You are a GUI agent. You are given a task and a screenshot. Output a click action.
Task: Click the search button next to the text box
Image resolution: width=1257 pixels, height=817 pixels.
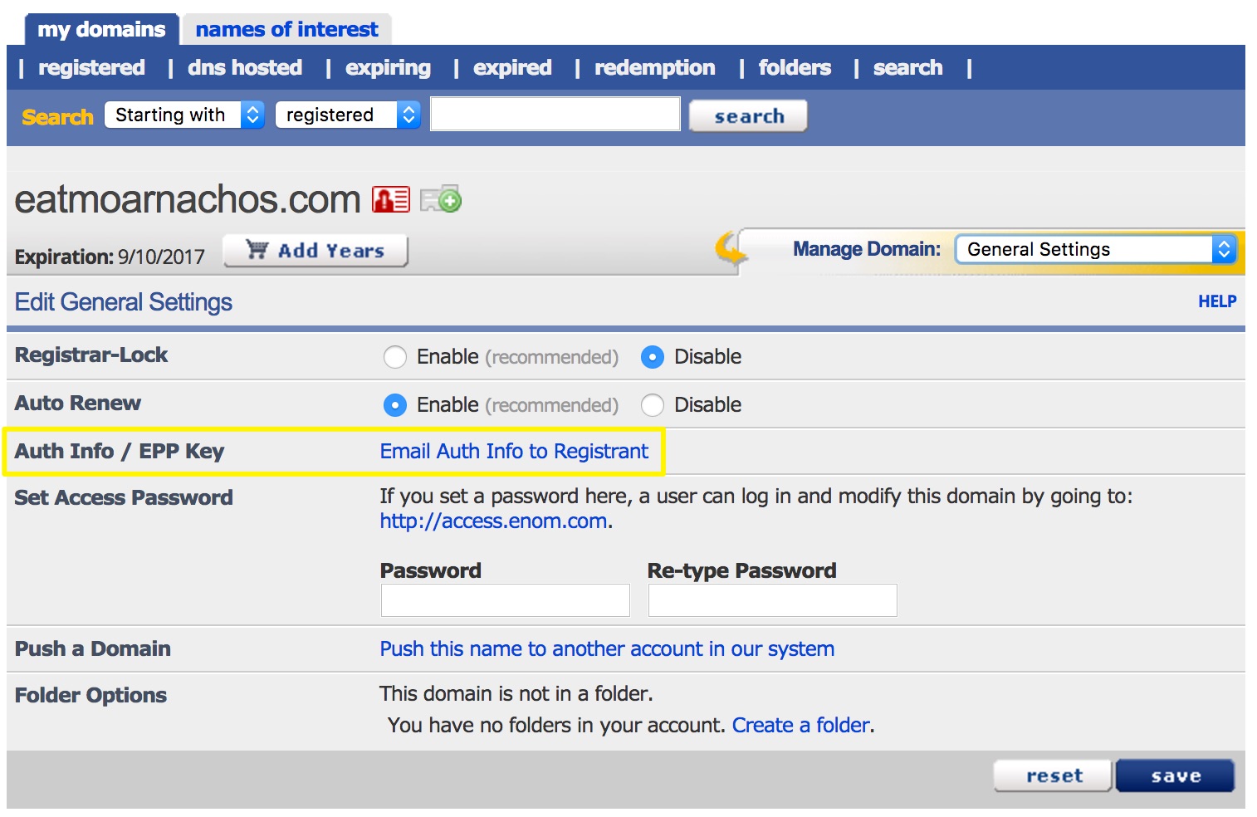tap(748, 115)
